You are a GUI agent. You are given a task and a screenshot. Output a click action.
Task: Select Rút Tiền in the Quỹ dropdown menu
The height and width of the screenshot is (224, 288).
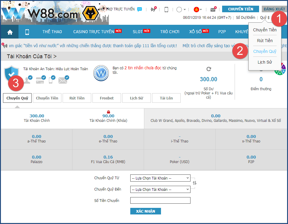265,41
